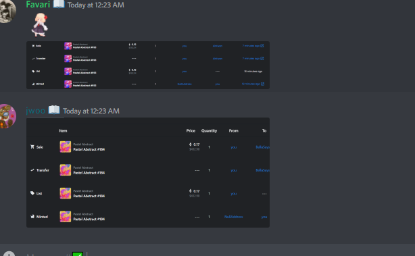415x256 pixels.
Task: Click the "you" link in jwoo's Sale row
Action: (233, 147)
